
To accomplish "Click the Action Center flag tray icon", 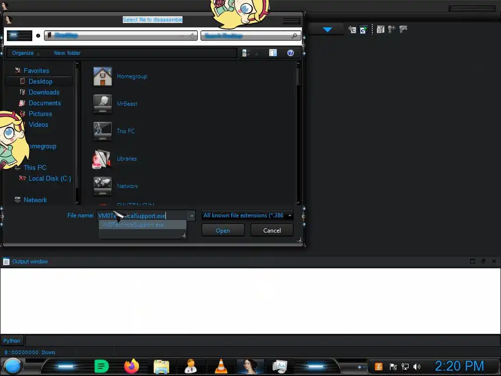I will click(393, 367).
